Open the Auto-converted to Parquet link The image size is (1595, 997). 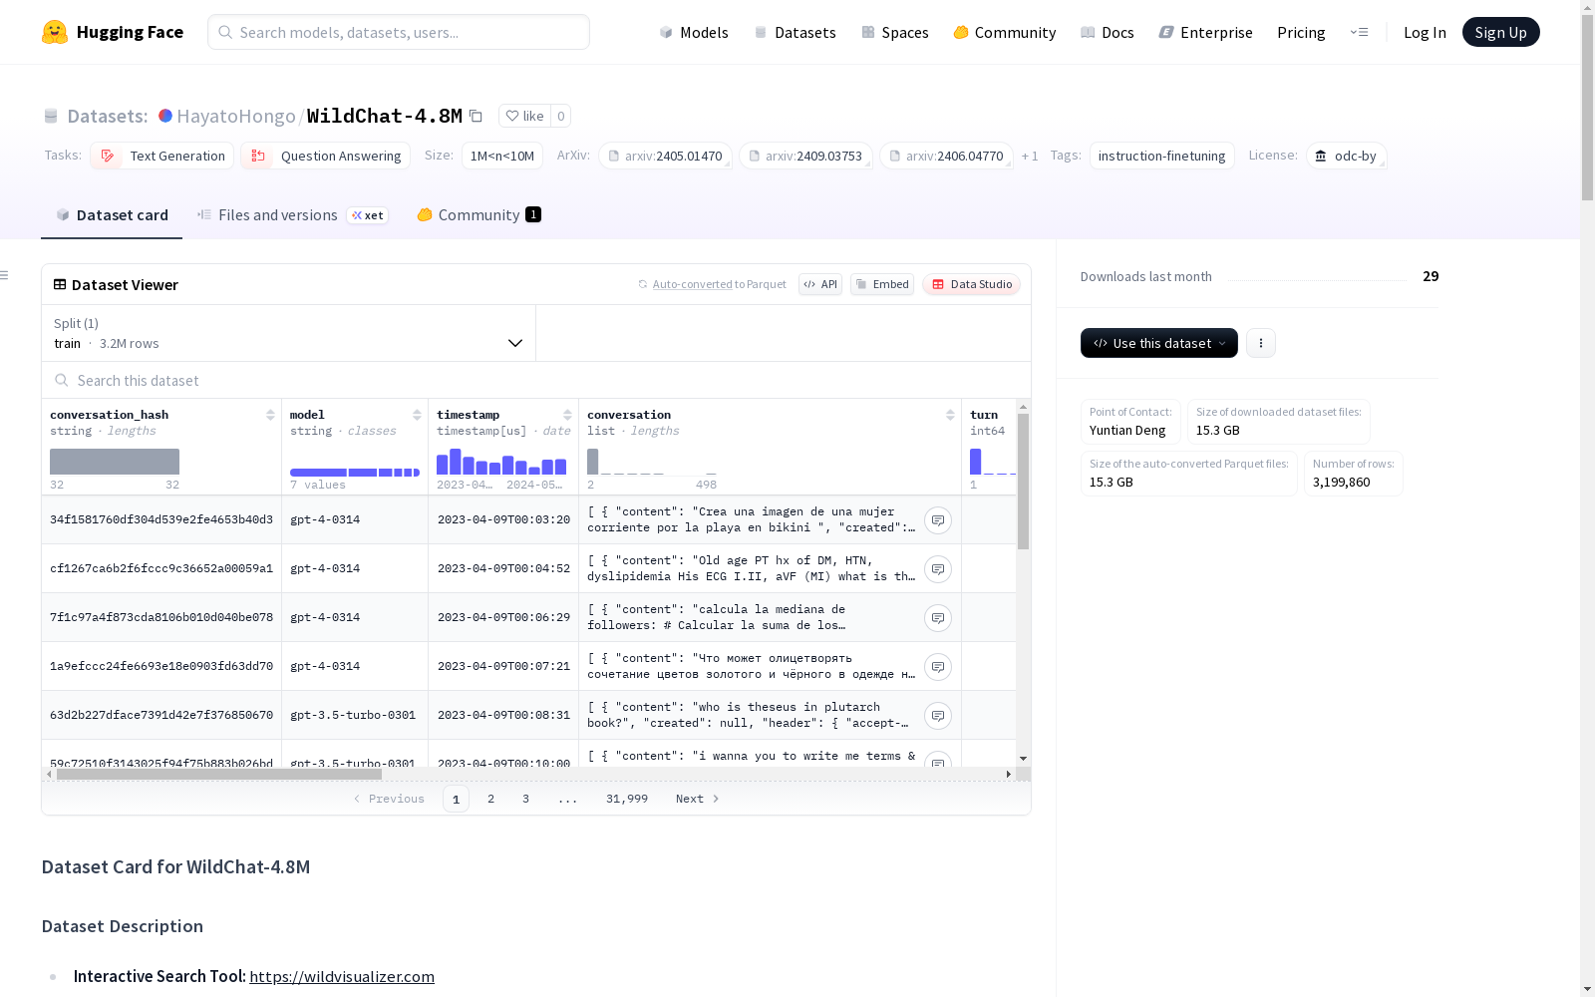[719, 284]
